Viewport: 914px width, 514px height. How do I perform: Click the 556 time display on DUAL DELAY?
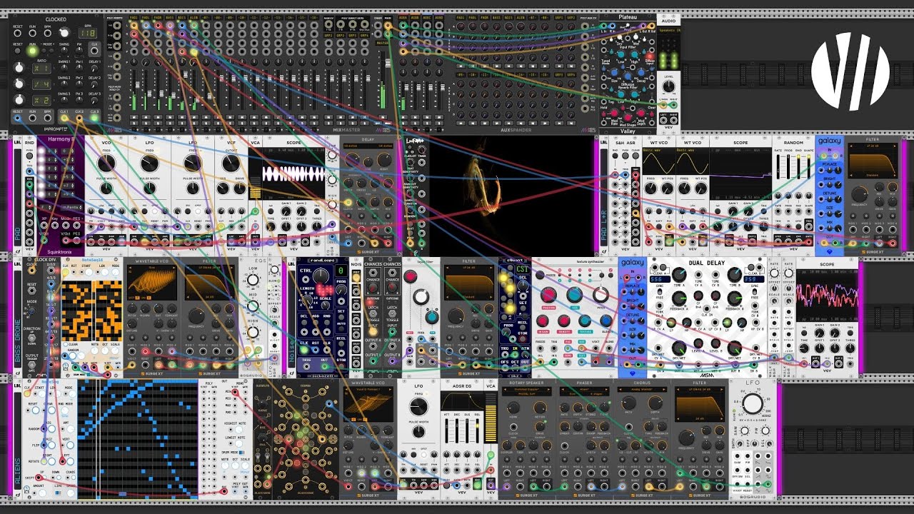(x=660, y=281)
